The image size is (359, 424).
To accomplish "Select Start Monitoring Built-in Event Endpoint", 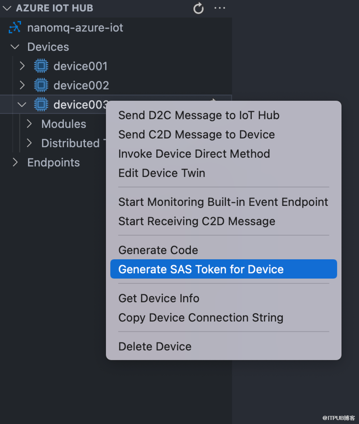I will 223,202.
